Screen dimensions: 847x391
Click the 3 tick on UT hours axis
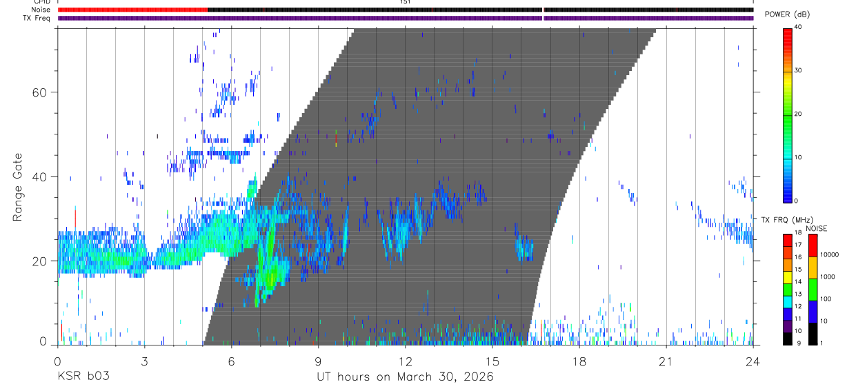144,361
